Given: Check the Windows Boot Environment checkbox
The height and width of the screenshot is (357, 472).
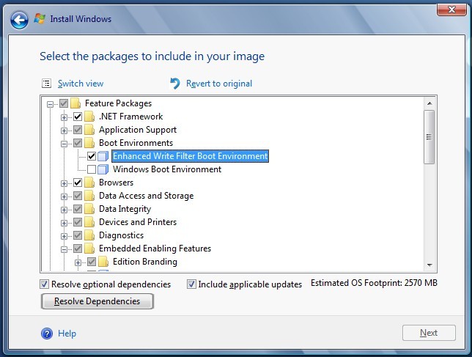Looking at the screenshot, I should pyautogui.click(x=92, y=169).
